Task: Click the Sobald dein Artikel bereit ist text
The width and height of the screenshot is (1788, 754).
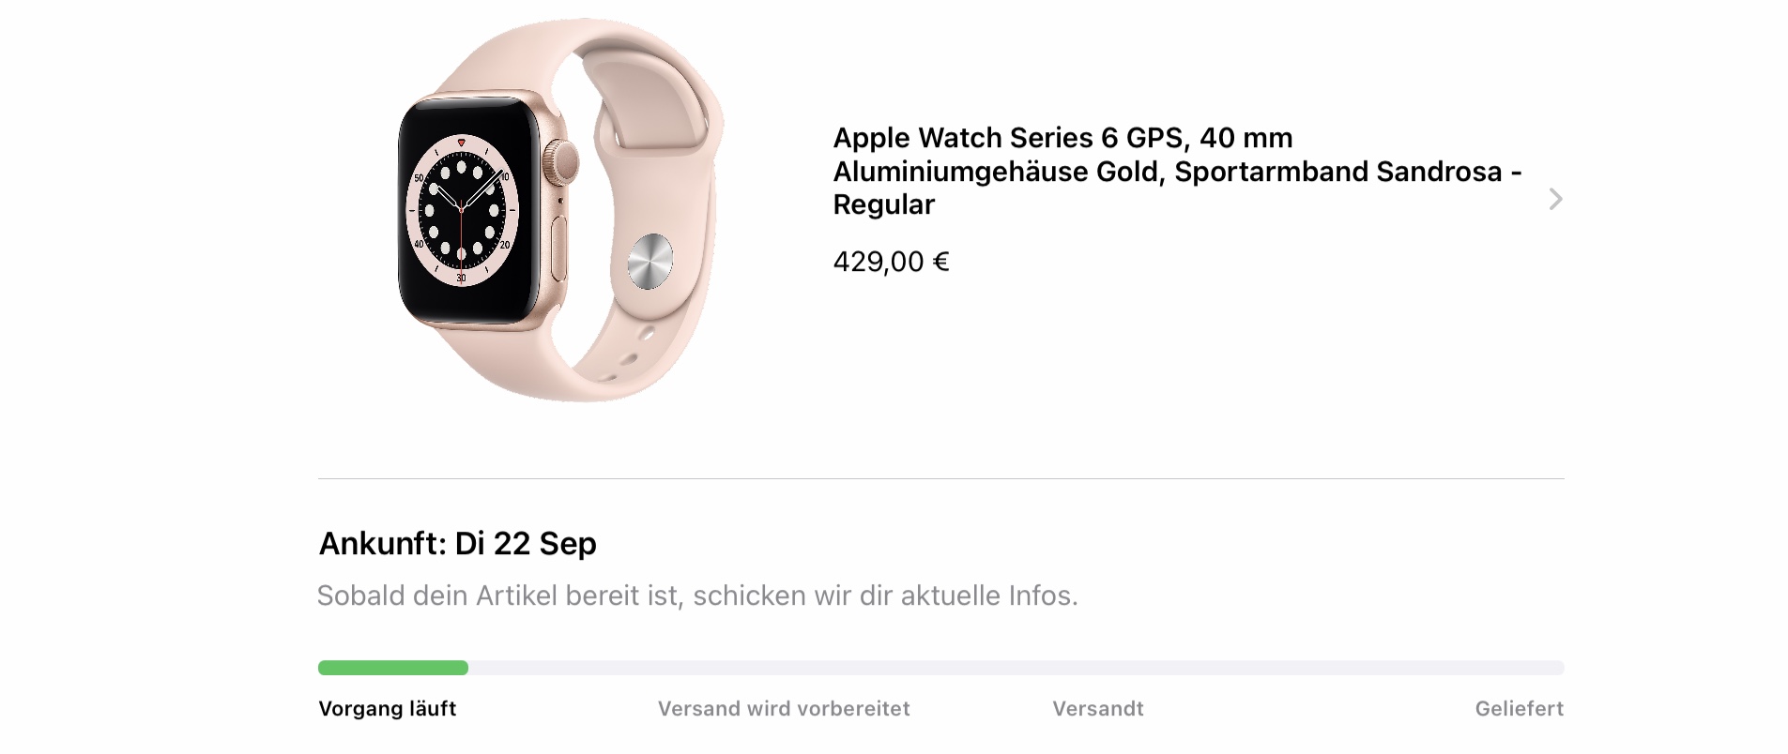Action: coord(697,596)
